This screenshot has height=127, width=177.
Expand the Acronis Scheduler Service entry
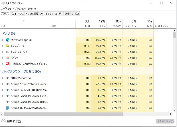tap(3, 96)
